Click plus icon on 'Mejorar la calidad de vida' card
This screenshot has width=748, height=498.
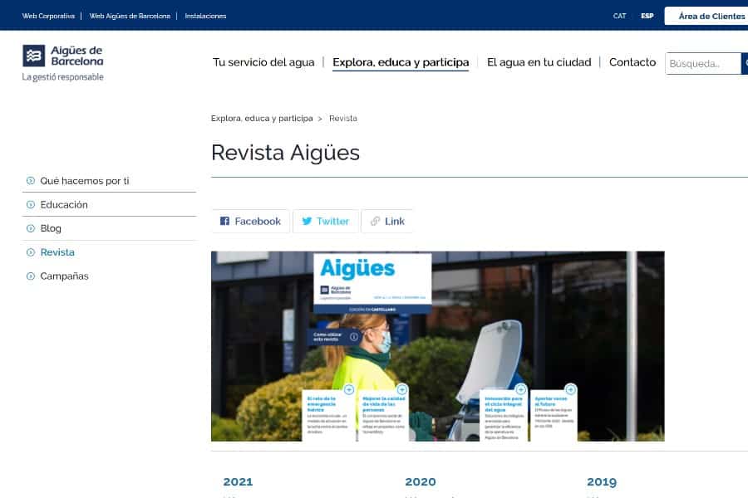coord(402,389)
